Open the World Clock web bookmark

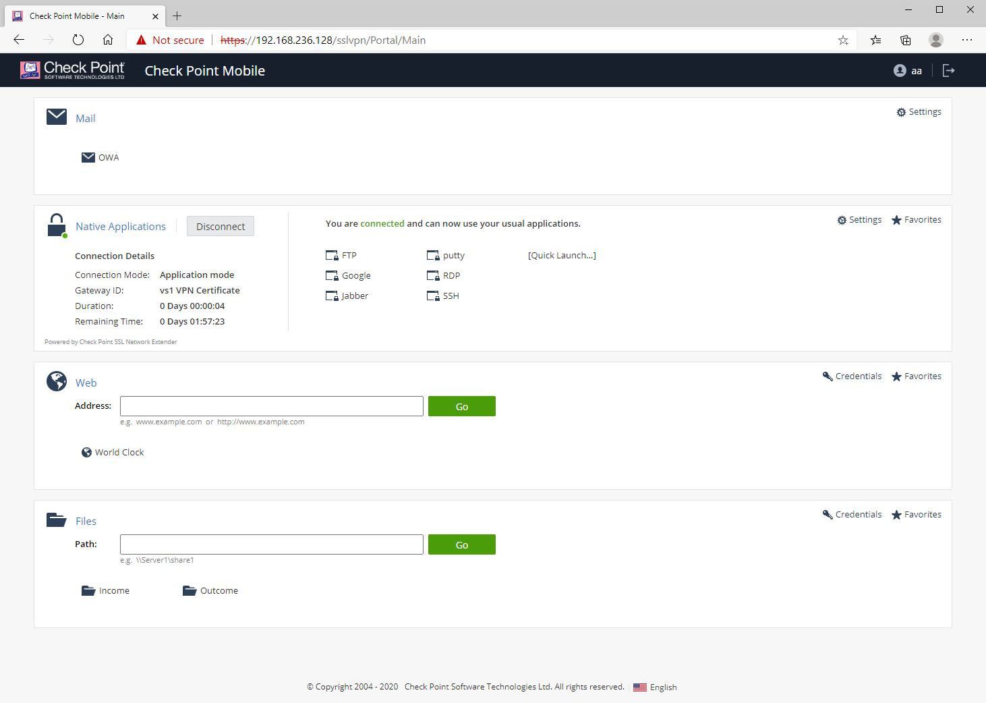pos(120,452)
